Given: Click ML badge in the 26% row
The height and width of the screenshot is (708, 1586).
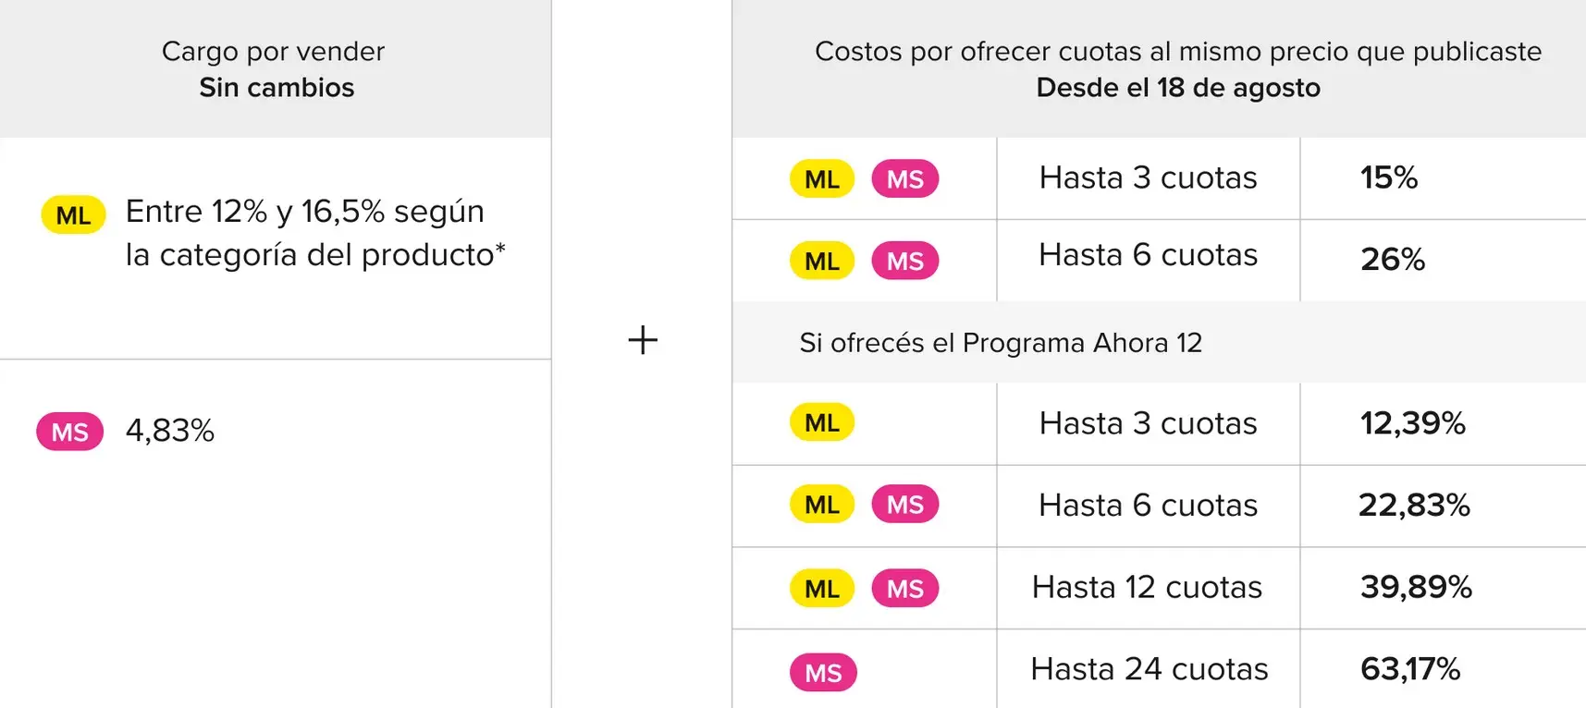Looking at the screenshot, I should pos(822,261).
